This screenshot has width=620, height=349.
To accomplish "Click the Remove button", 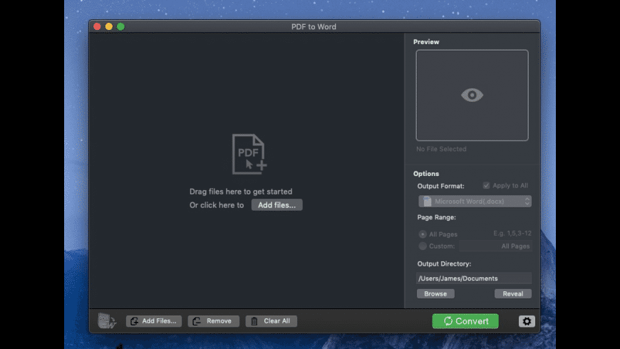I will pyautogui.click(x=214, y=321).
